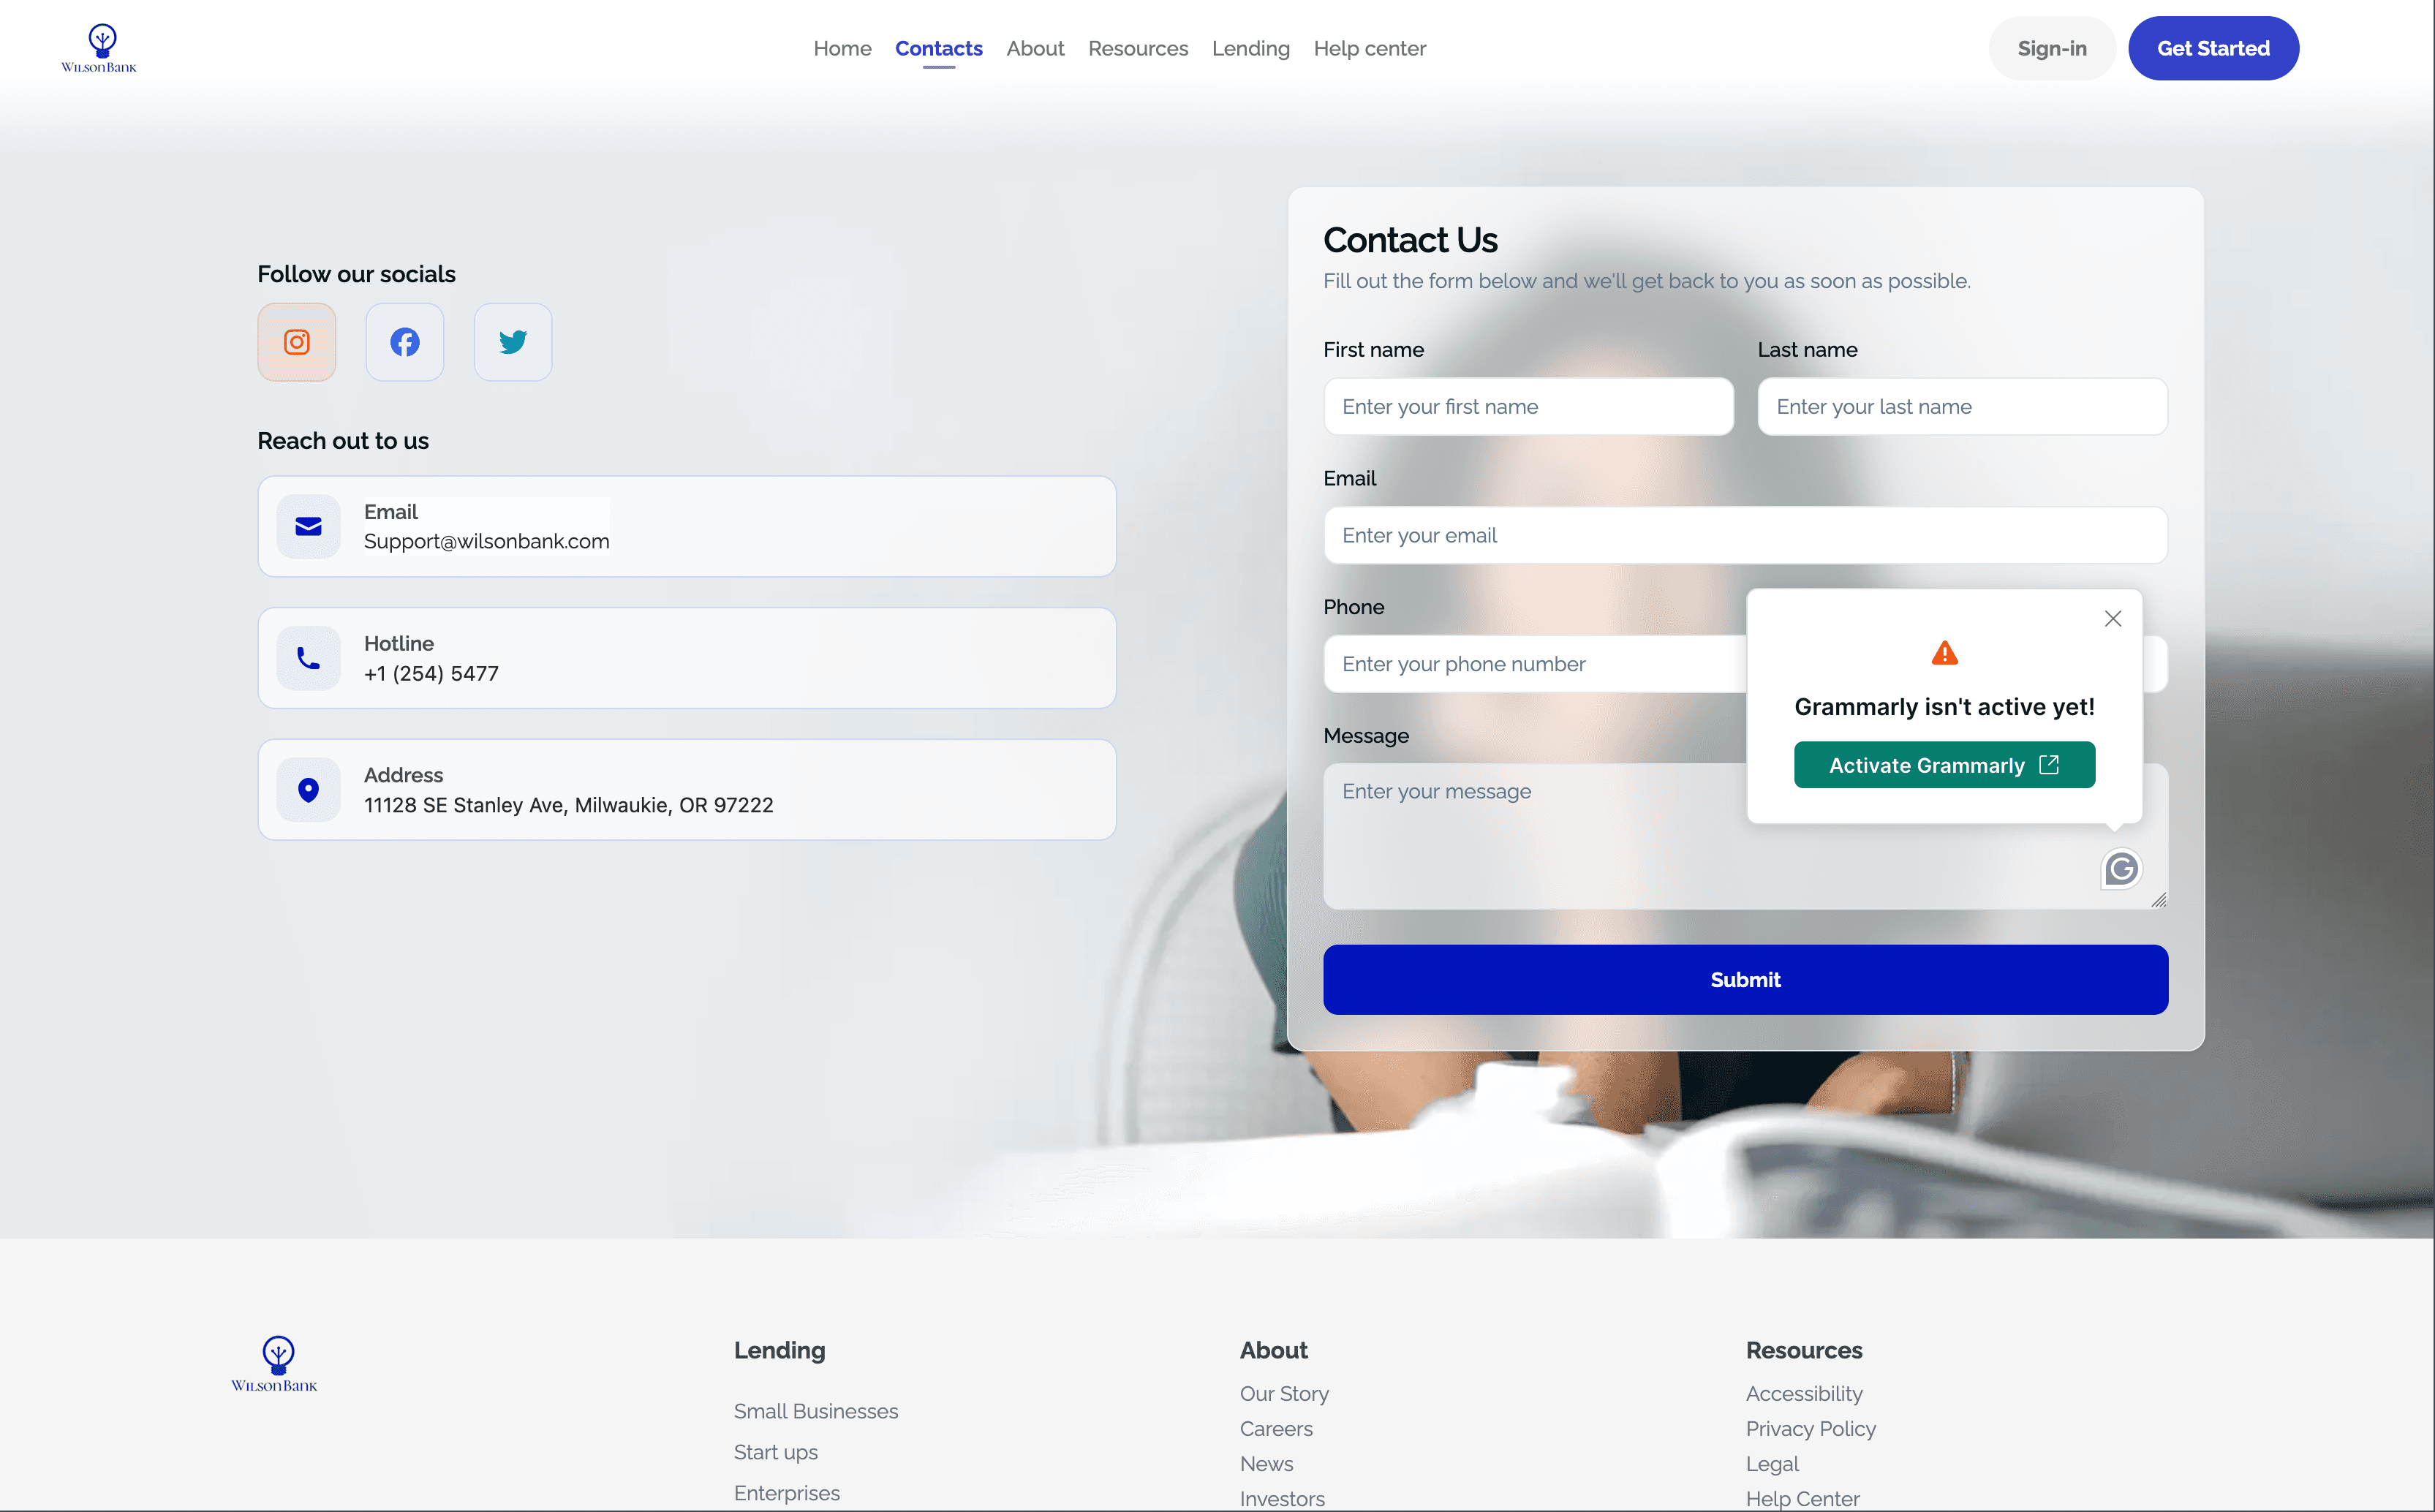Click the Get Started button
The height and width of the screenshot is (1512, 2435).
[x=2212, y=48]
